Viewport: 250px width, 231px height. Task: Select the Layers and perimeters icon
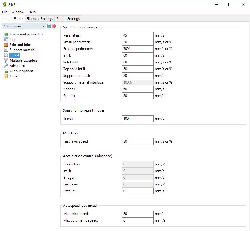(x=6, y=34)
